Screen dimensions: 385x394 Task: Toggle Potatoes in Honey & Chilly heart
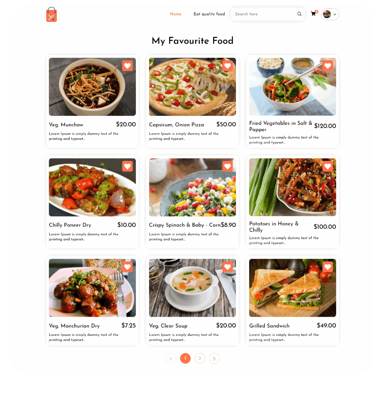click(328, 166)
